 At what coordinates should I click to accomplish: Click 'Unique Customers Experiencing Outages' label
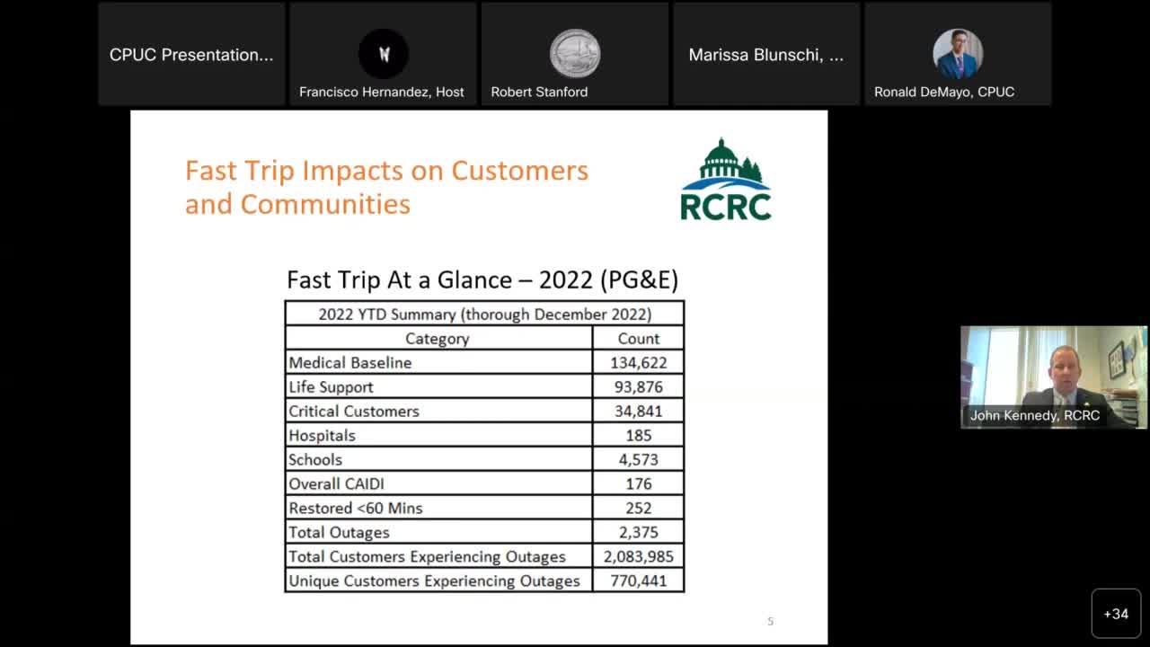(x=434, y=581)
